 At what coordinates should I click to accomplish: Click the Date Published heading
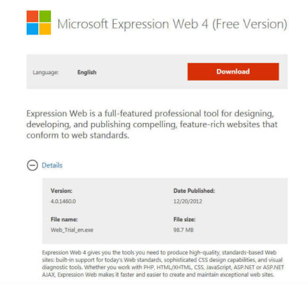coord(194,191)
